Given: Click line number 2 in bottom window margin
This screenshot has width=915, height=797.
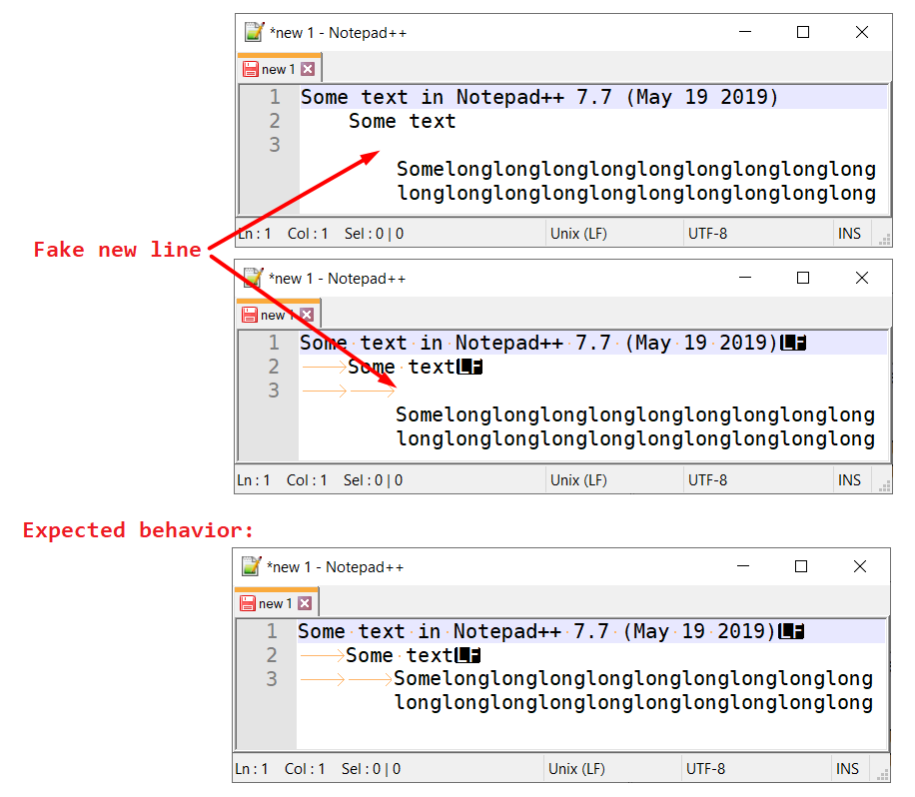Looking at the screenshot, I should (272, 655).
